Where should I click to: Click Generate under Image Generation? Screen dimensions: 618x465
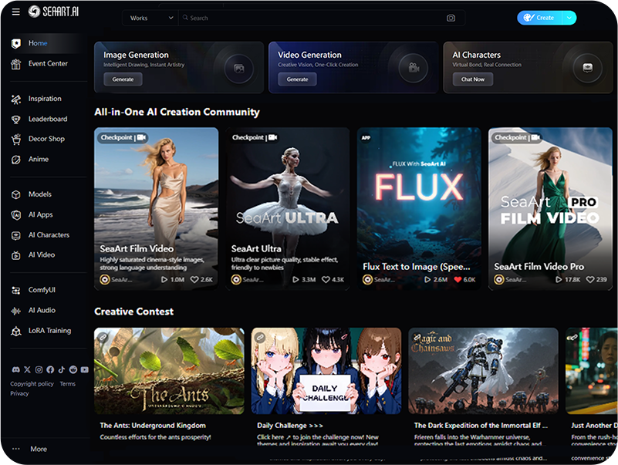pyautogui.click(x=123, y=79)
